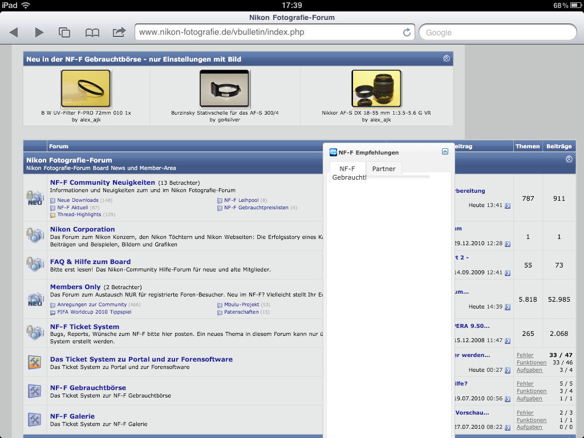Collapse the NF-F Empfehlungen popup
This screenshot has height=438, width=584.
445,151
